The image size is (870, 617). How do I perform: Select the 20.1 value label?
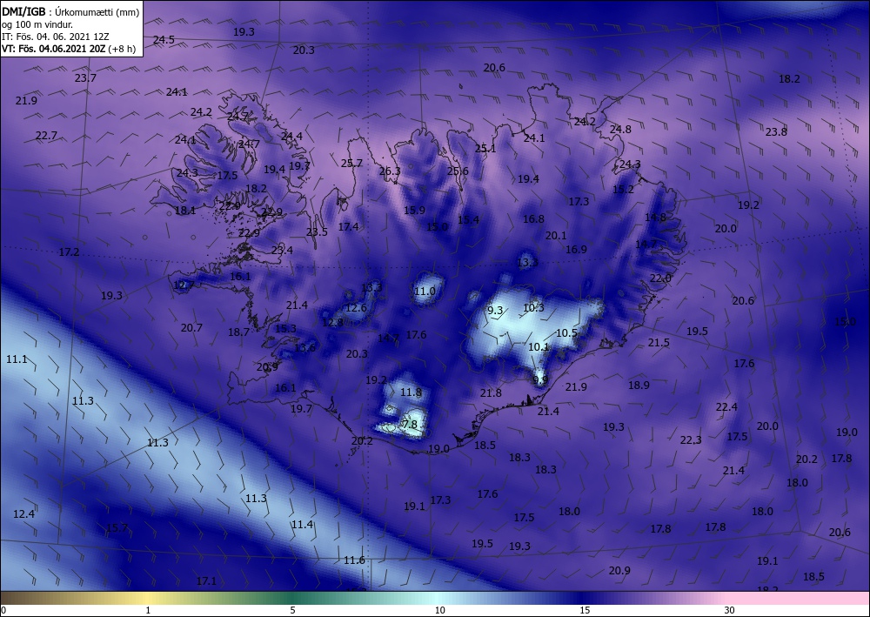(556, 236)
